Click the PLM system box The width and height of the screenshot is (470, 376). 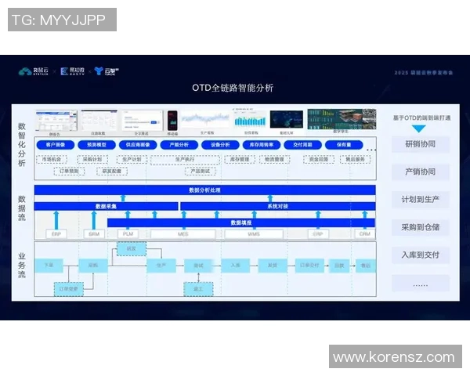128,234
